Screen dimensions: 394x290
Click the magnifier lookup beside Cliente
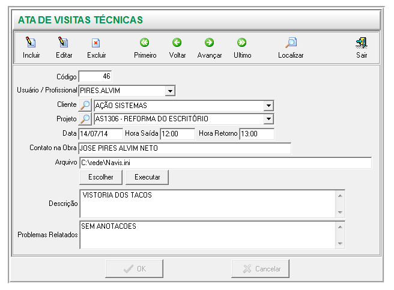(85, 106)
